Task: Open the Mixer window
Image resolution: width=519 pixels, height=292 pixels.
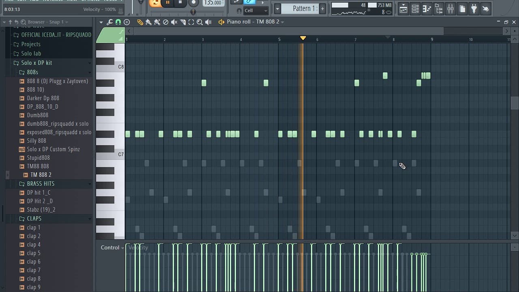Action: click(x=450, y=9)
